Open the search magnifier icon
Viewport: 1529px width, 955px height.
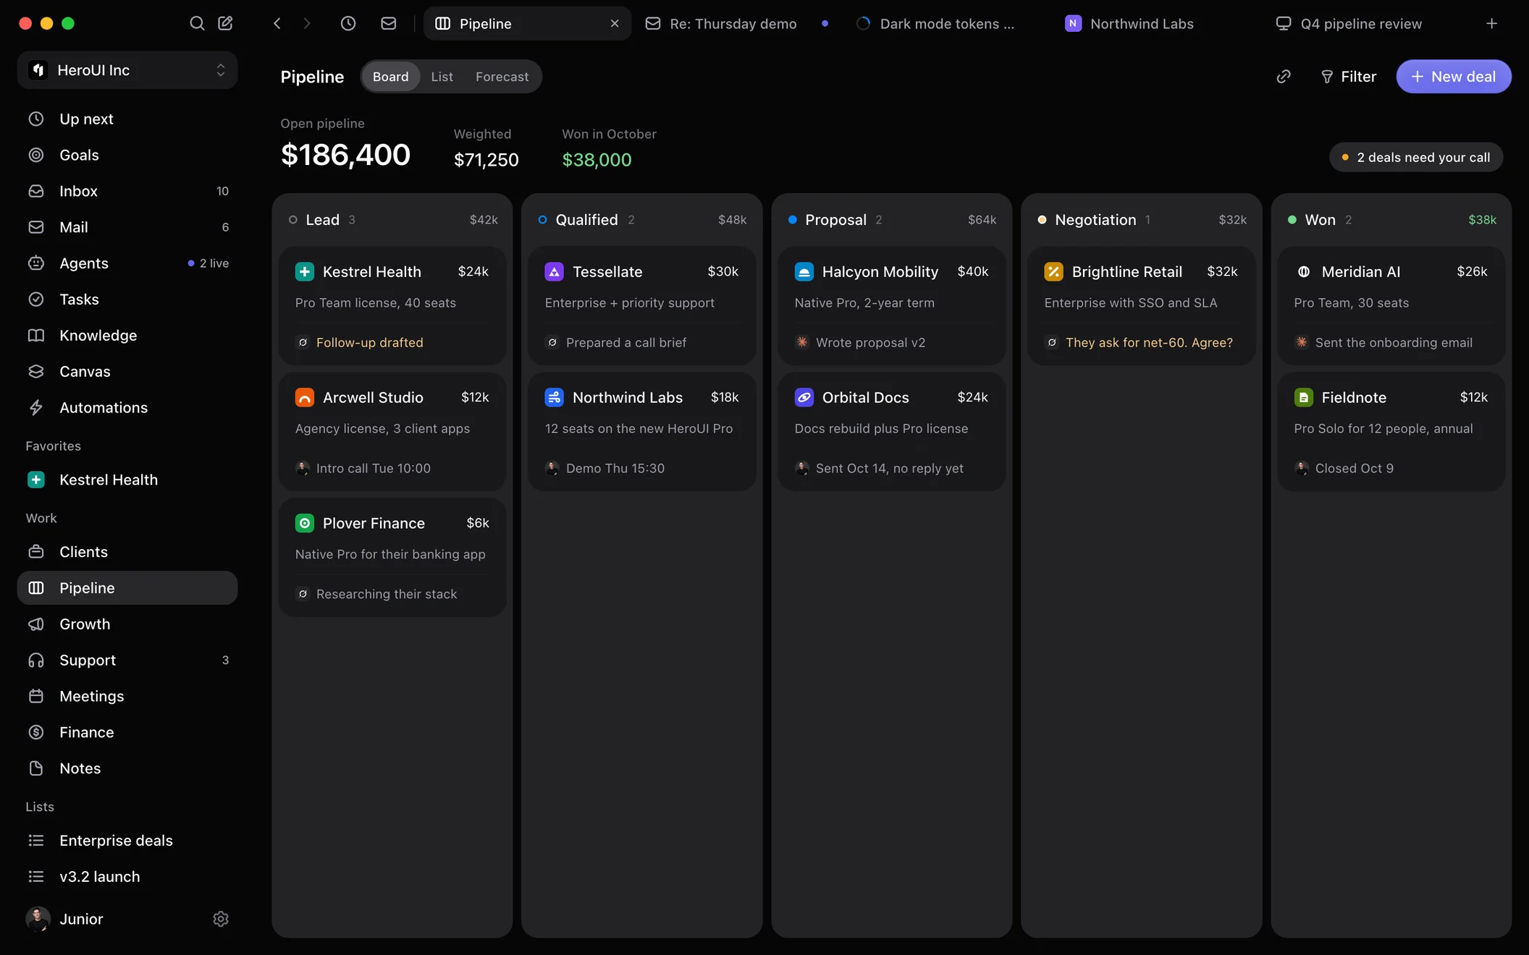197,23
